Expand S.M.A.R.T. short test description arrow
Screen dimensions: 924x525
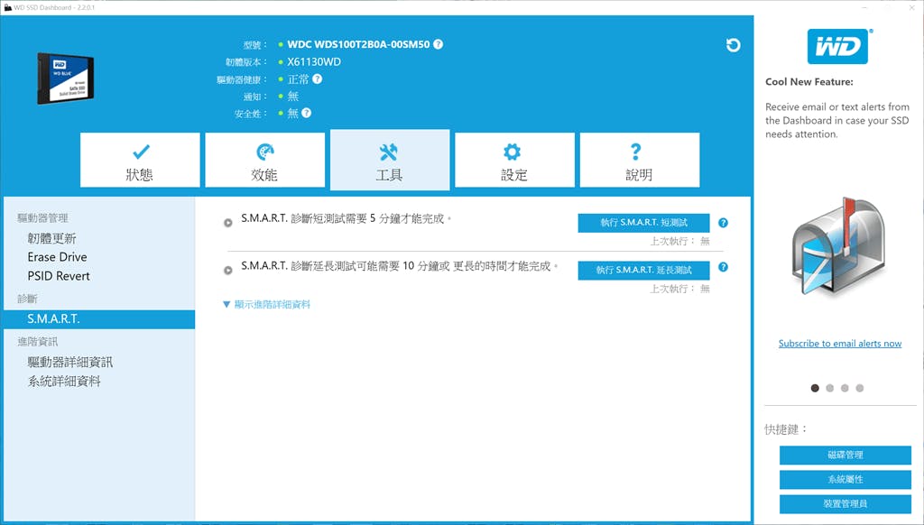228,222
